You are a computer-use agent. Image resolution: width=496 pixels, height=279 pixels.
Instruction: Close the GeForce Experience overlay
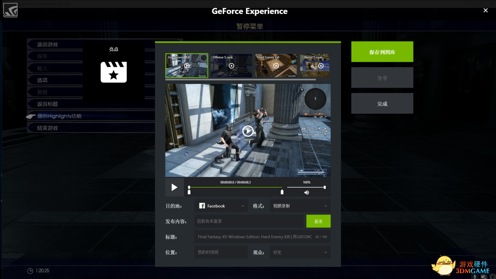(x=485, y=11)
